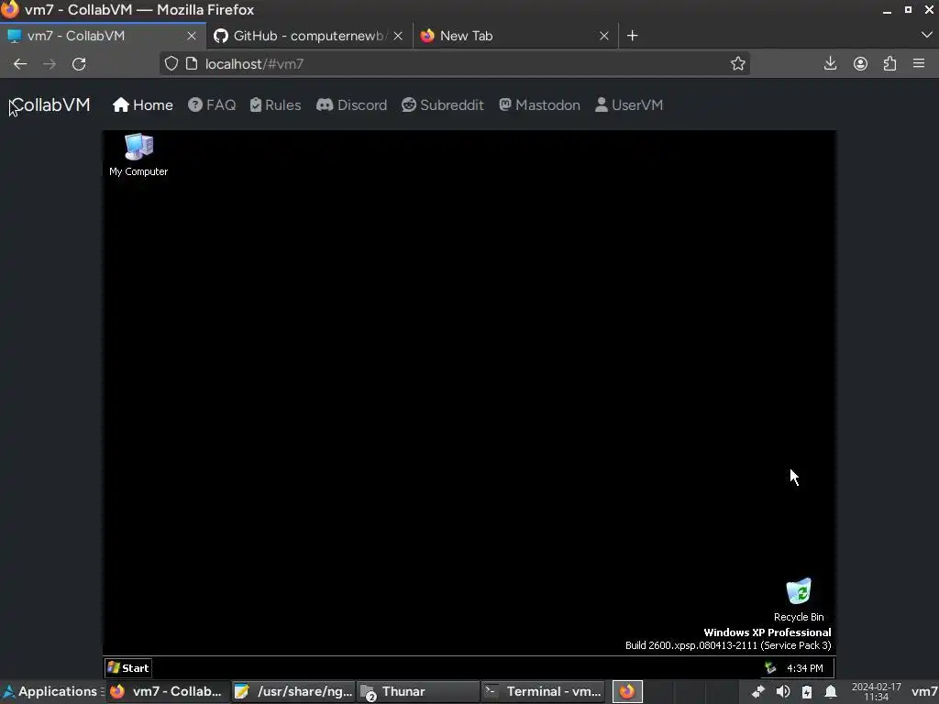Click the Reddit logo icon
The height and width of the screenshot is (704, 939).
point(409,104)
